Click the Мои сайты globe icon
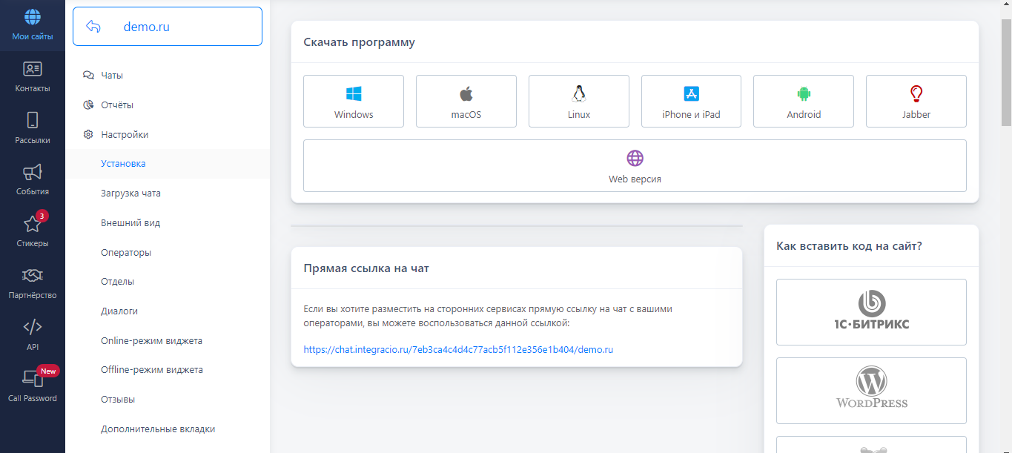1012x453 pixels. 33,25
